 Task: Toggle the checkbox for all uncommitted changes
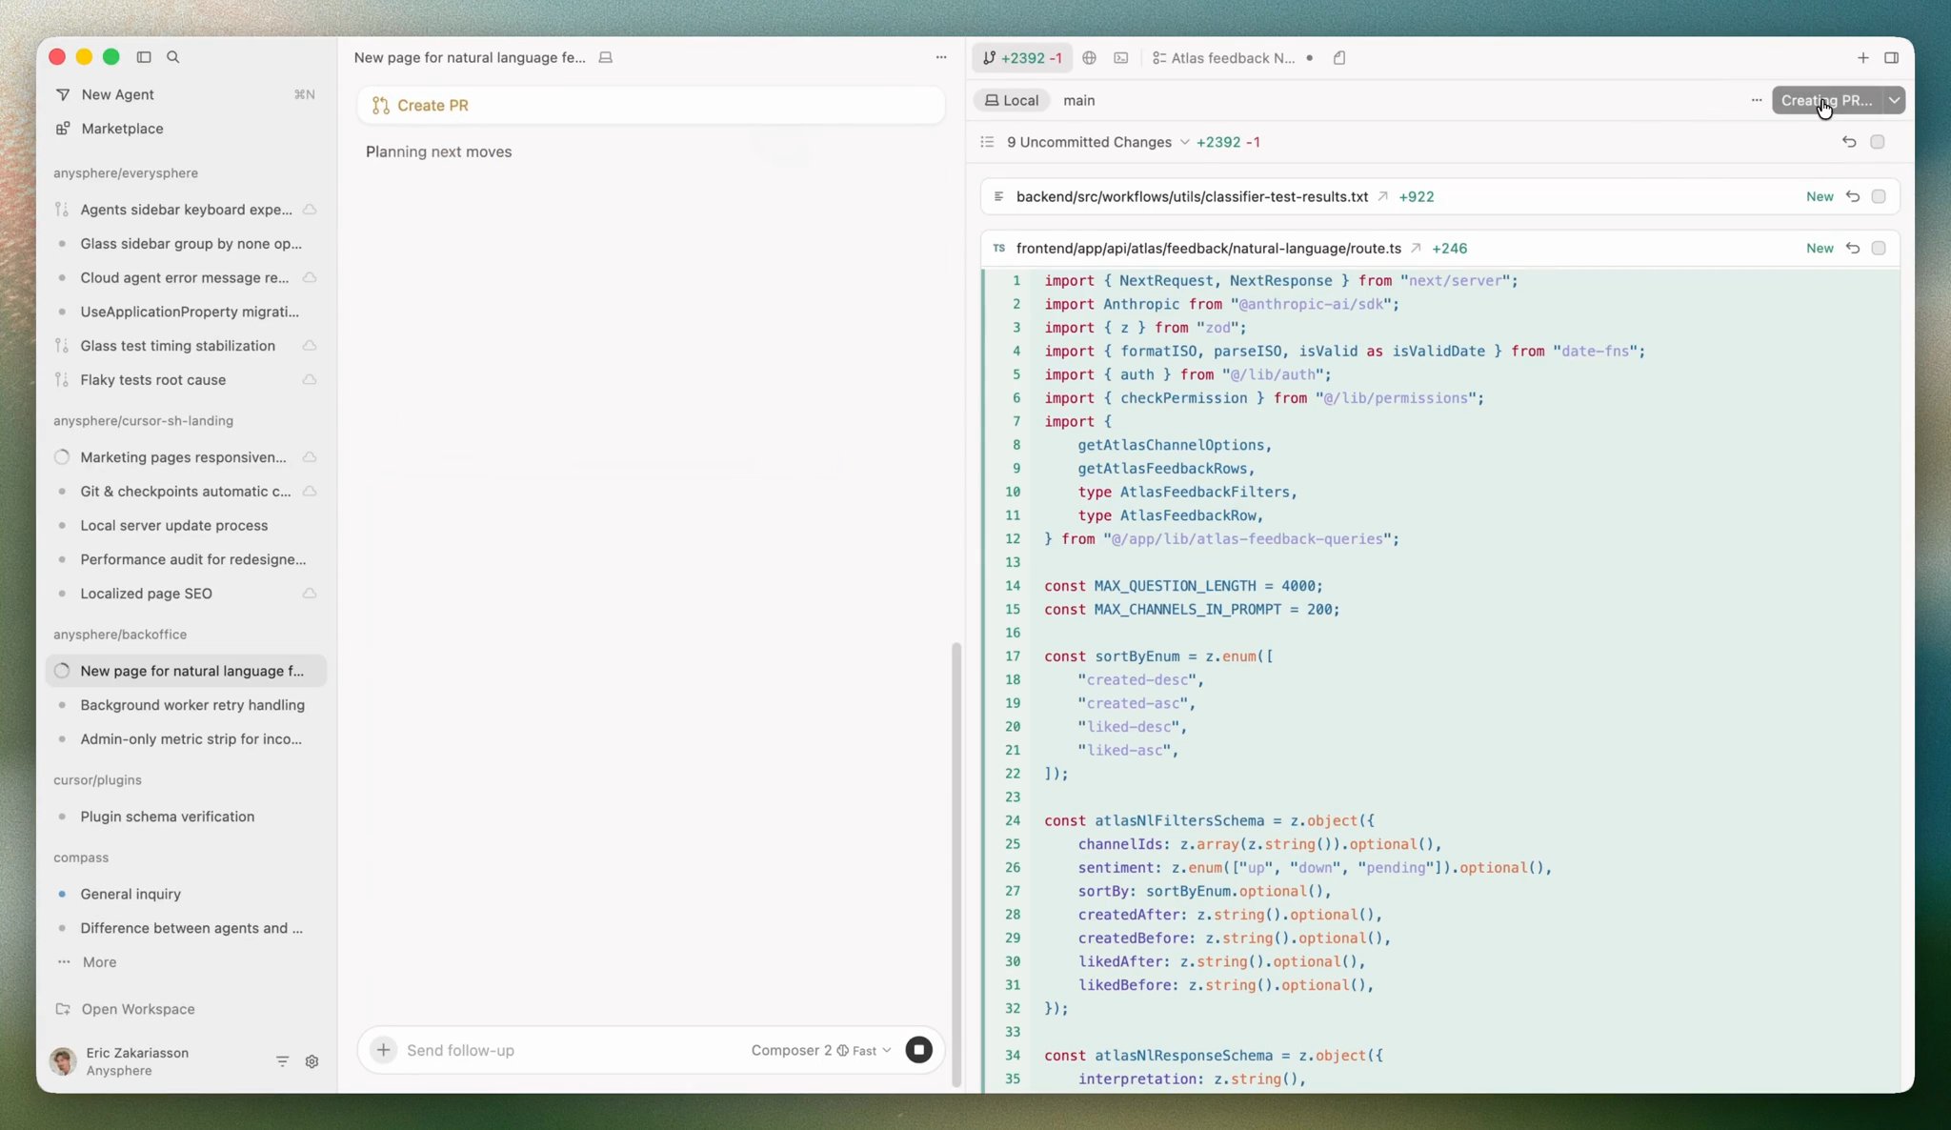pyautogui.click(x=1878, y=141)
